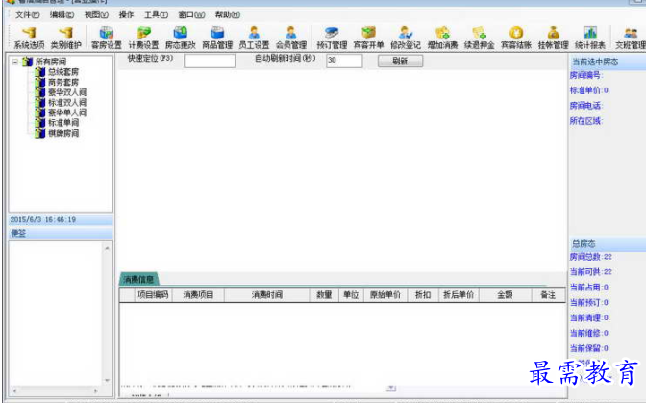The height and width of the screenshot is (403, 646).
Task: Open the 编辑 menu
Action: point(62,14)
